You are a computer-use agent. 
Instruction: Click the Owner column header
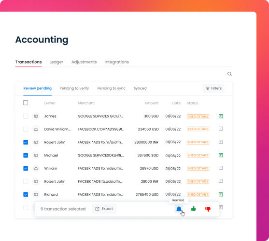point(50,103)
